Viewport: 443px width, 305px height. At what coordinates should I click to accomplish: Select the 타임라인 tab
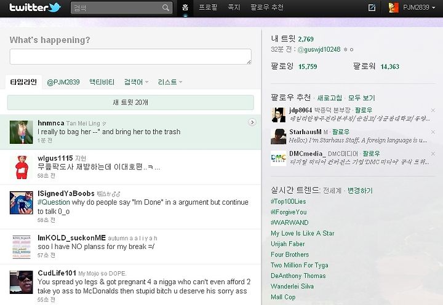[x=23, y=82]
